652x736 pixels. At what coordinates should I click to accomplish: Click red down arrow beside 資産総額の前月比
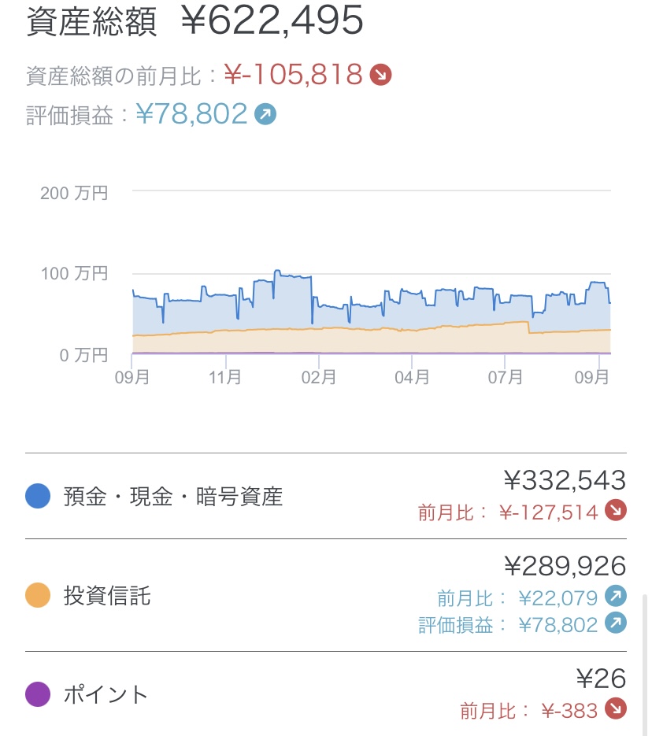point(381,75)
